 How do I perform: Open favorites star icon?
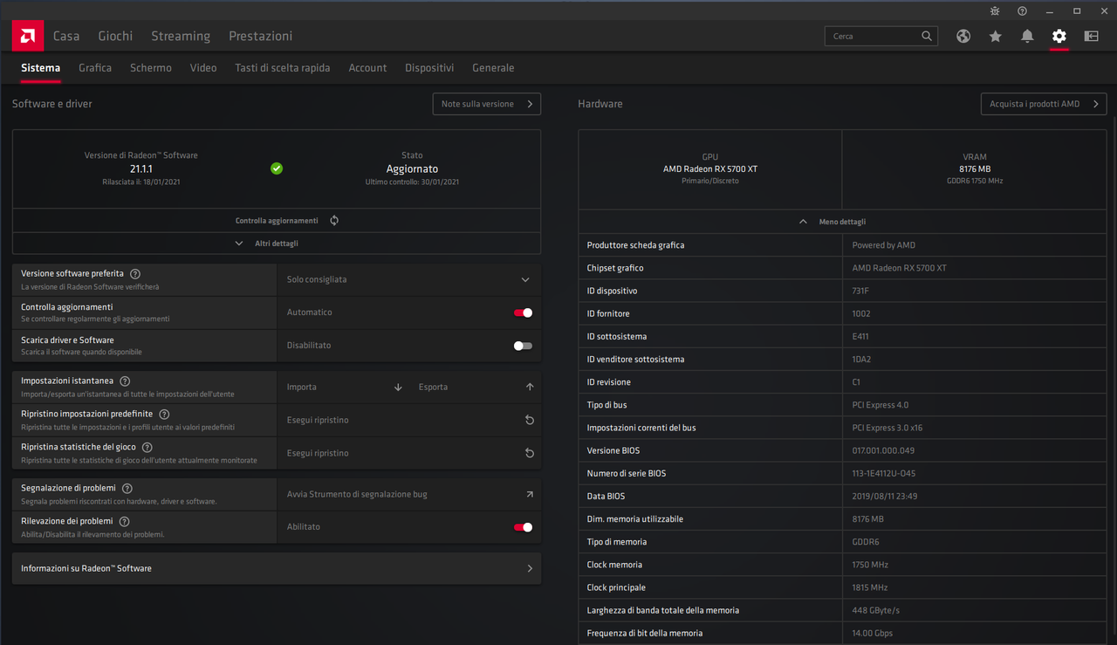click(x=996, y=36)
